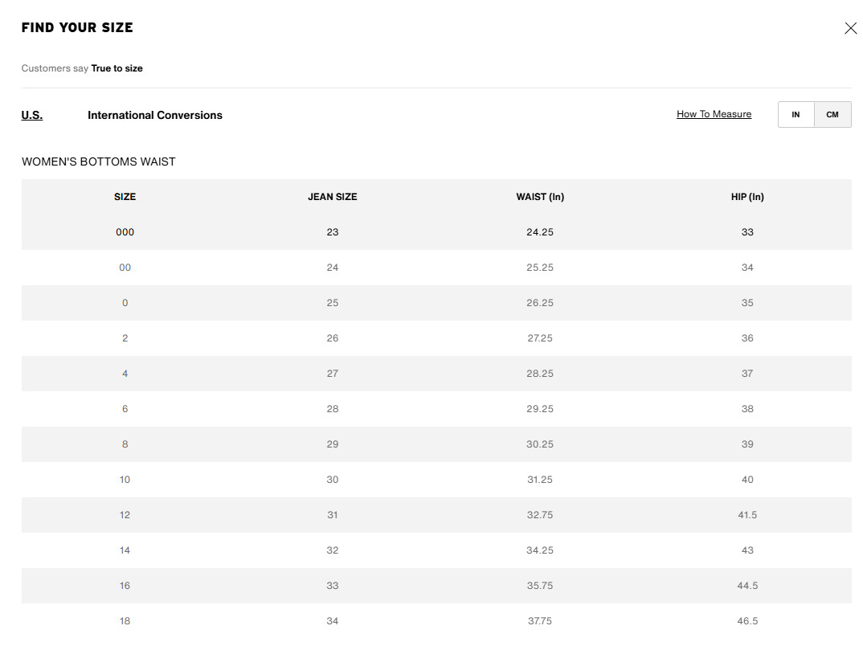Click jean size 30 cell
This screenshot has width=863, height=646.
(333, 480)
